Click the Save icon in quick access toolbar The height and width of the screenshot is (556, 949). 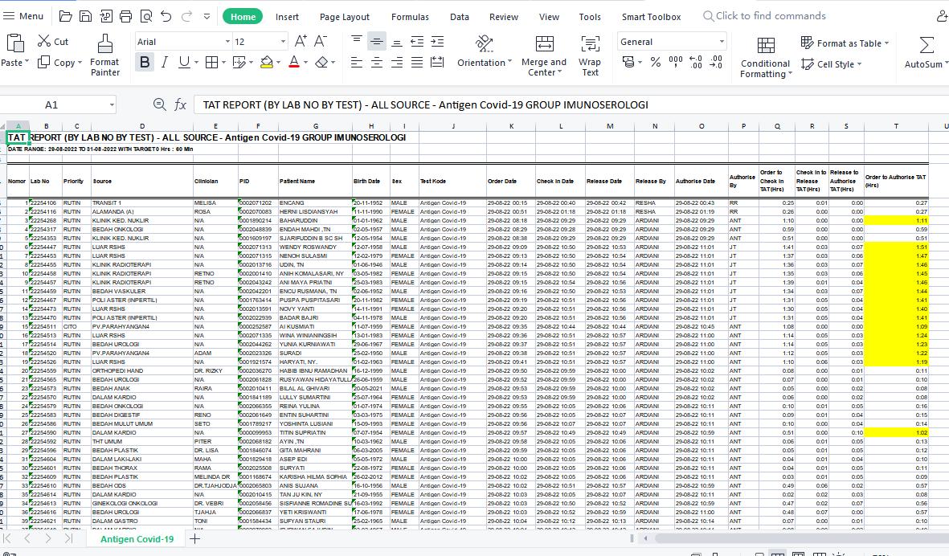pyautogui.click(x=85, y=16)
